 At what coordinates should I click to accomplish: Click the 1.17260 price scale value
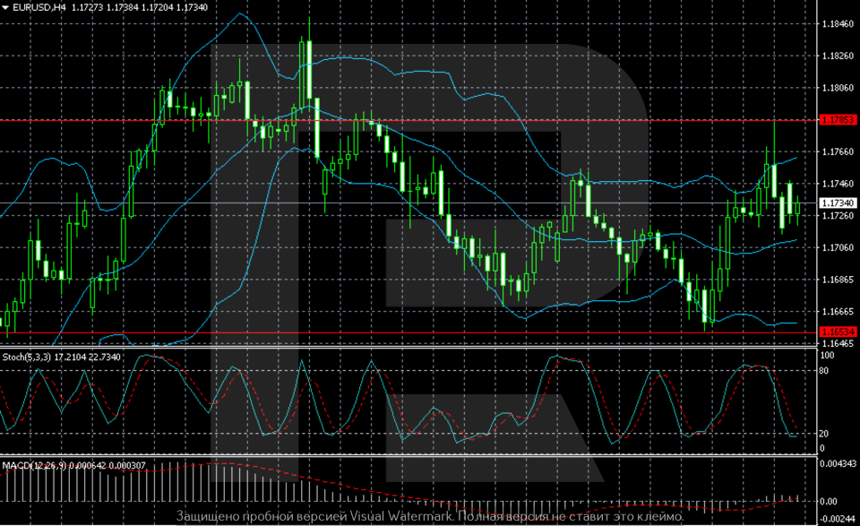pos(838,216)
